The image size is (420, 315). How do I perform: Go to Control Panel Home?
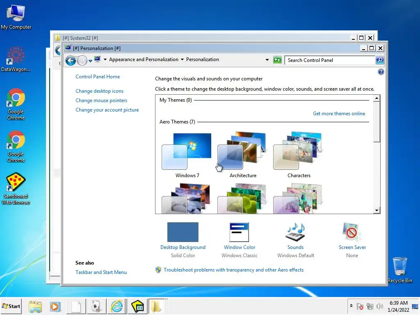pyautogui.click(x=98, y=77)
